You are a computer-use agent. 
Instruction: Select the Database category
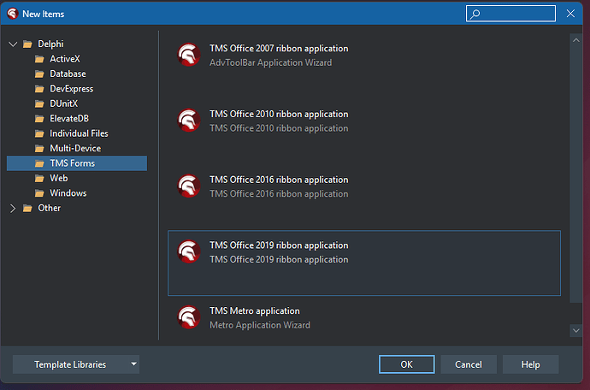68,74
